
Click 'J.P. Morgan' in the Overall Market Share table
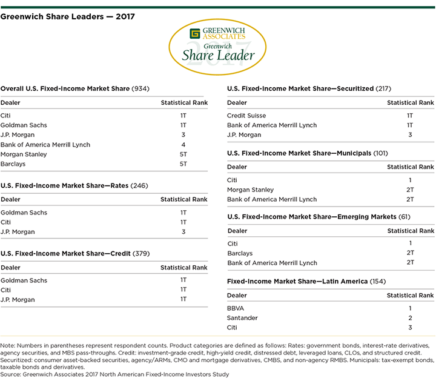(18, 135)
